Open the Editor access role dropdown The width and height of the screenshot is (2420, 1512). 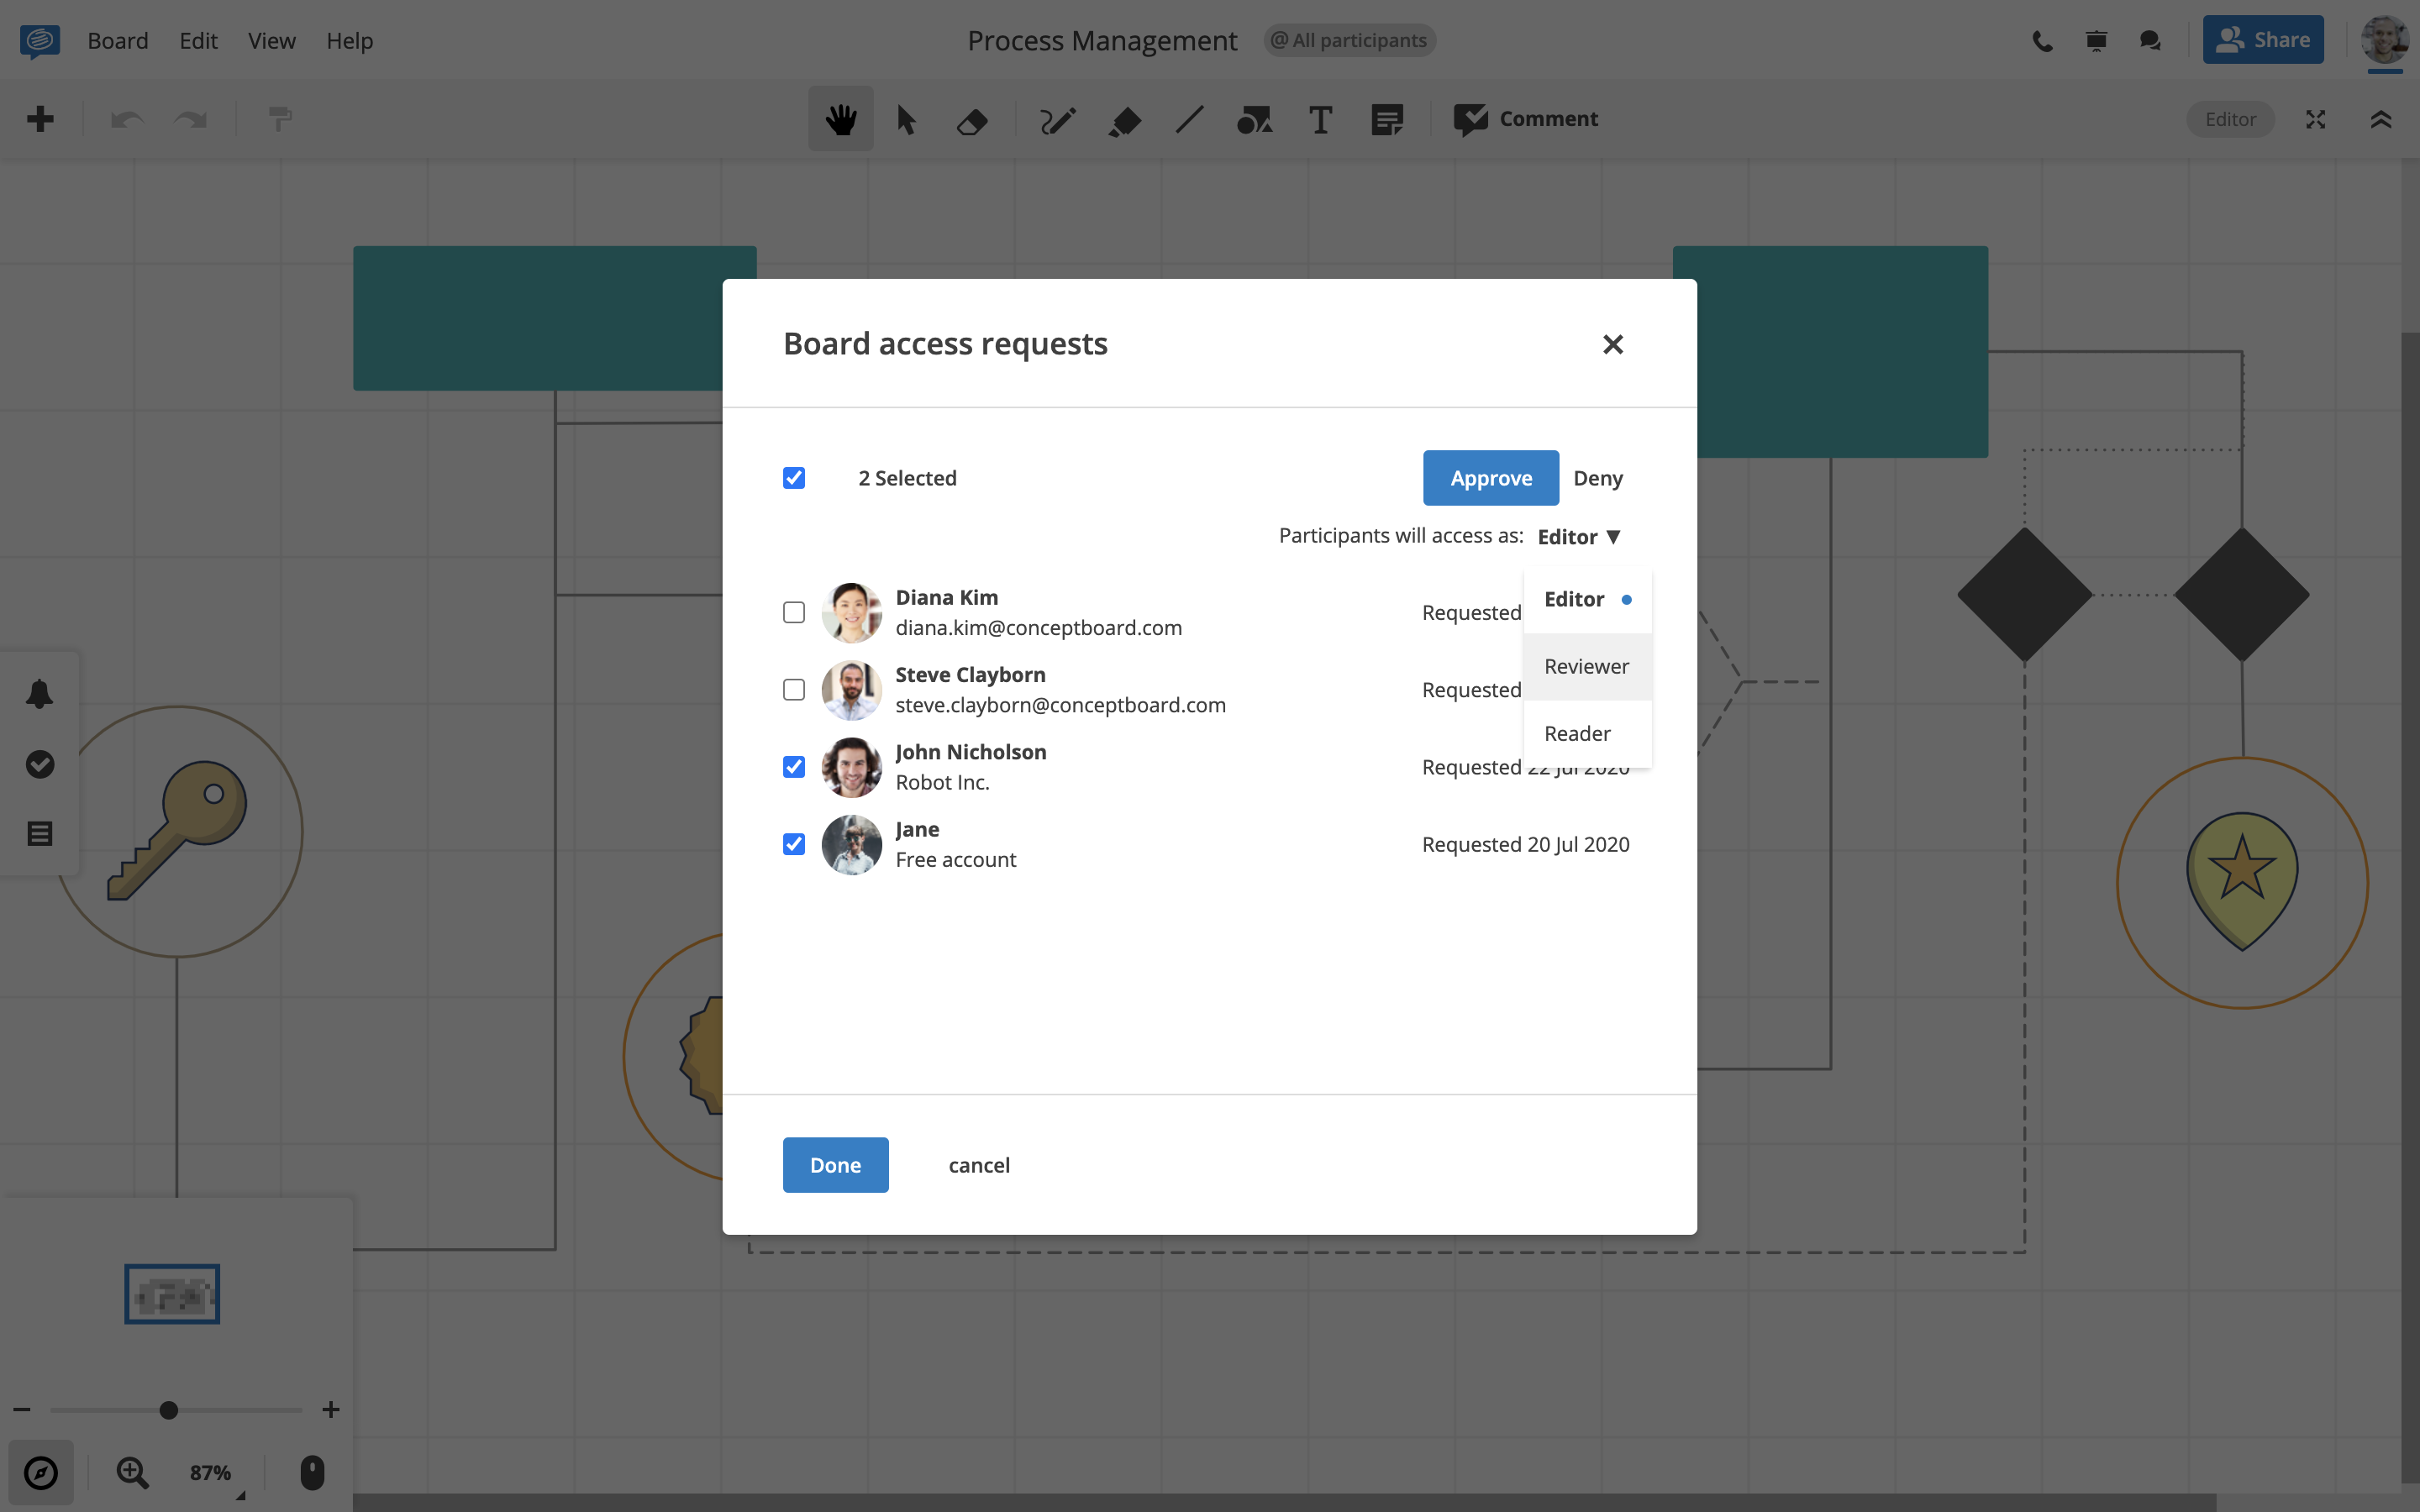(x=1579, y=537)
